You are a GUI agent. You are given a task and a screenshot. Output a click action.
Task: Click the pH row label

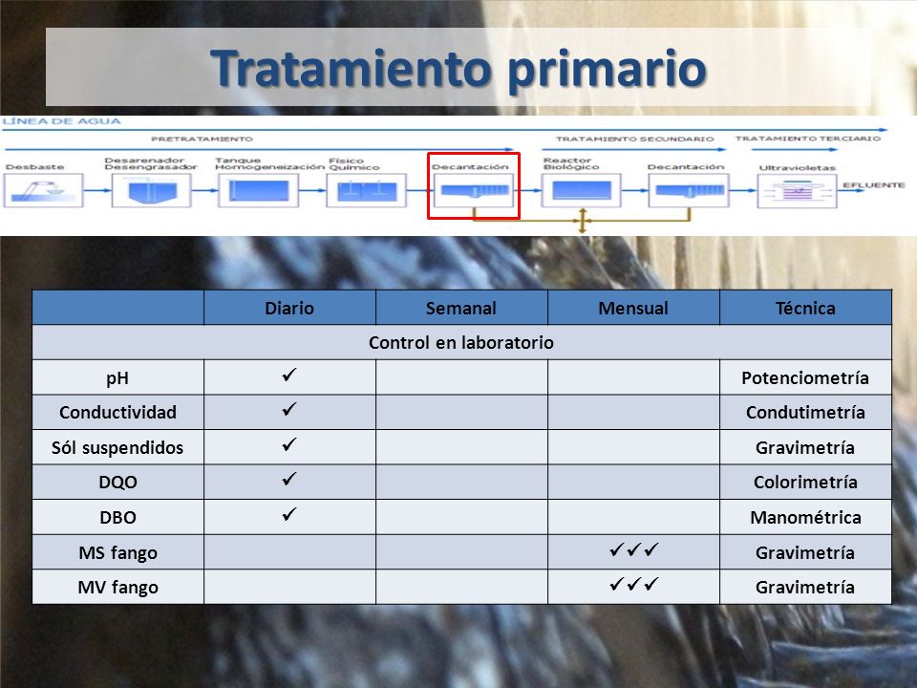(x=117, y=378)
